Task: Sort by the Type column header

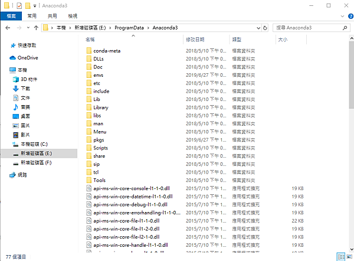Action: [237, 40]
